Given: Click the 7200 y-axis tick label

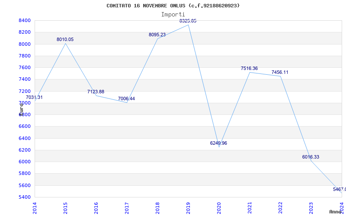Looking at the screenshot, I should pyautogui.click(x=25, y=91).
